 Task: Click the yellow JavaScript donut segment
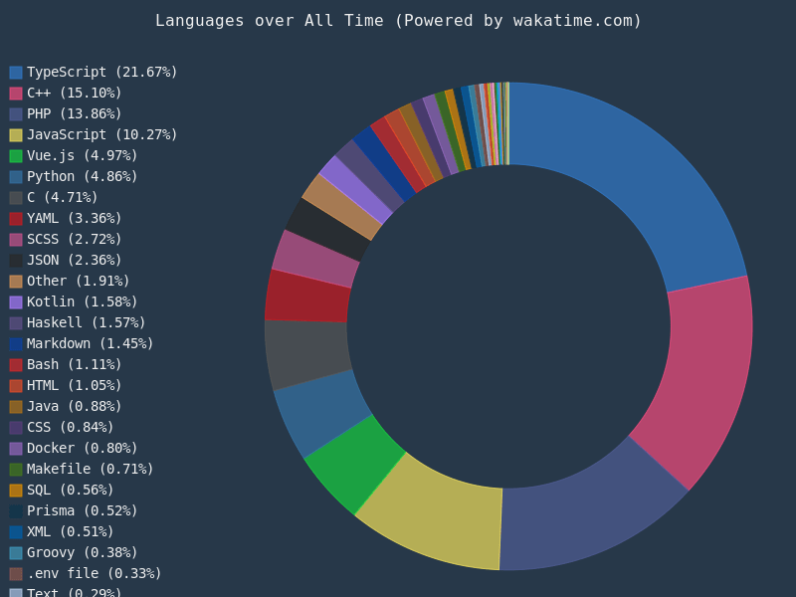(x=438, y=517)
